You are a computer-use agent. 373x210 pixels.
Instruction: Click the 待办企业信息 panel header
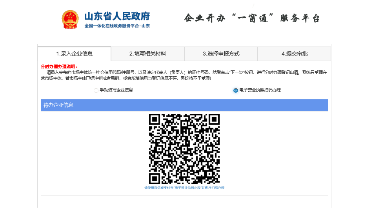(x=184, y=105)
